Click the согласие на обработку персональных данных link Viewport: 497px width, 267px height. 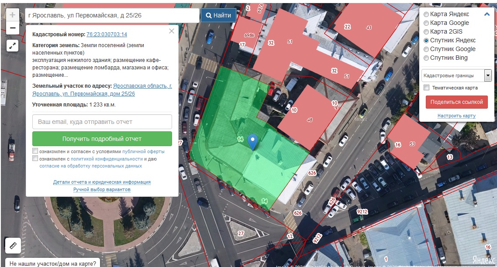(x=91, y=166)
